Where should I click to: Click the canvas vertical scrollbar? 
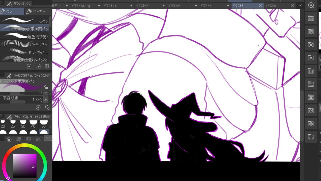302,115
